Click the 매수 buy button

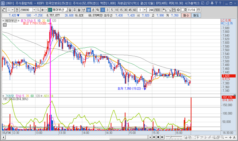[x=186, y=15]
